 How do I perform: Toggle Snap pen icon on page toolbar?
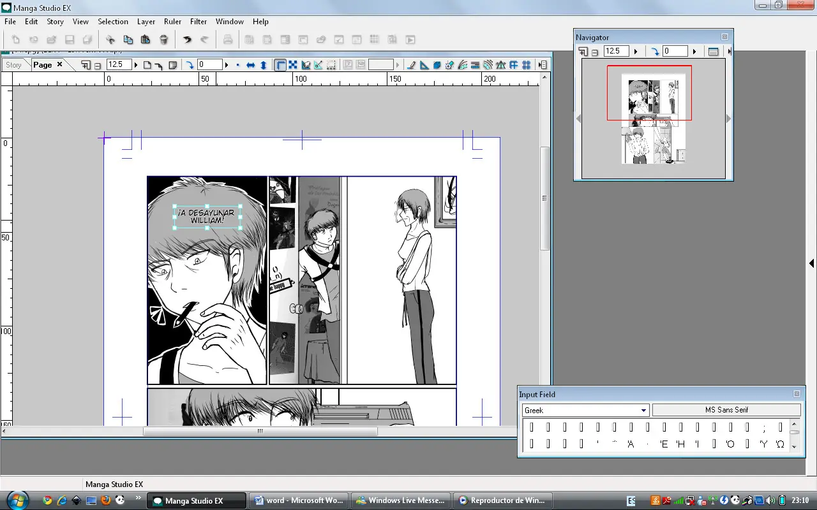pyautogui.click(x=411, y=65)
